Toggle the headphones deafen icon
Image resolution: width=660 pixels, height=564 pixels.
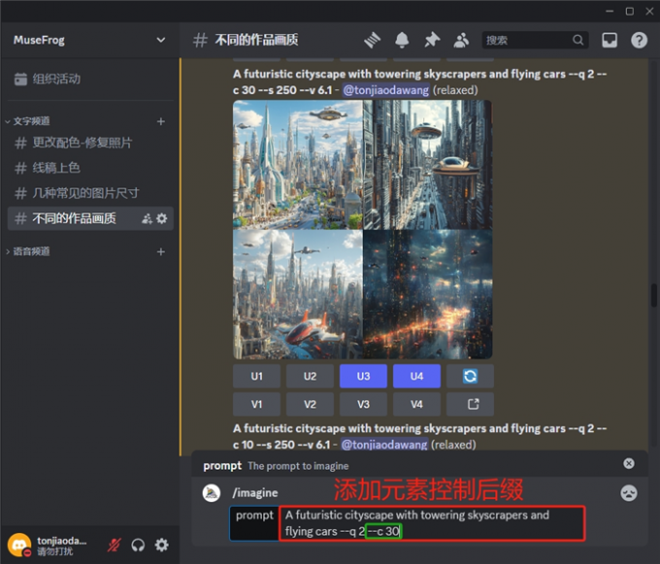pos(138,545)
